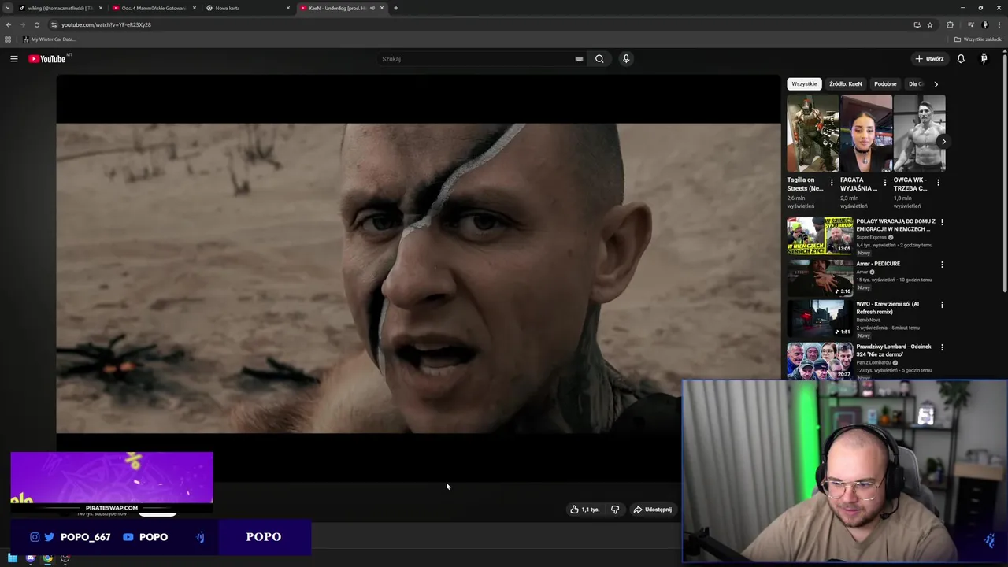This screenshot has height=567, width=1008.
Task: Mute the KaeN Underdog tab audio icon
Action: coord(372,8)
